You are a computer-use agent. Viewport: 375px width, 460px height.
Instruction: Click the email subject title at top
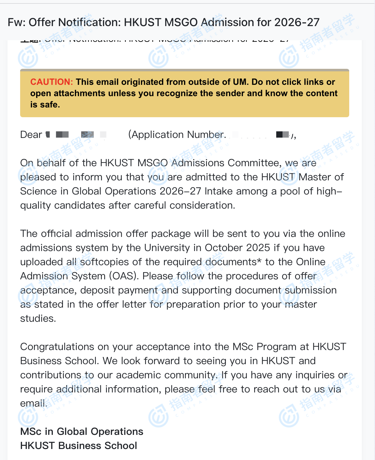164,22
